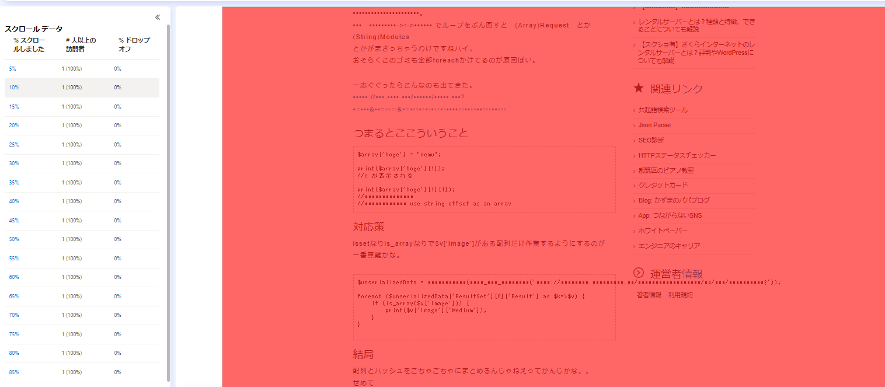
Task: Open the 共起語検索ツール link
Action: [x=663, y=110]
